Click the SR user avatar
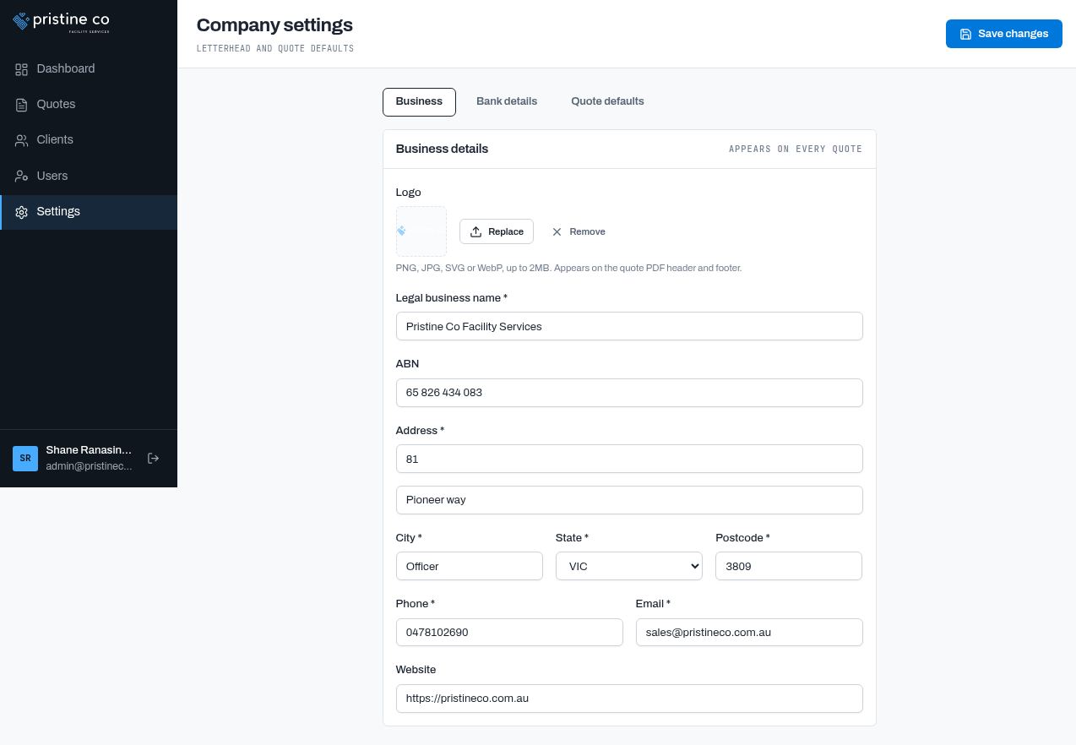Viewport: 1076px width, 745px height. pos(25,459)
